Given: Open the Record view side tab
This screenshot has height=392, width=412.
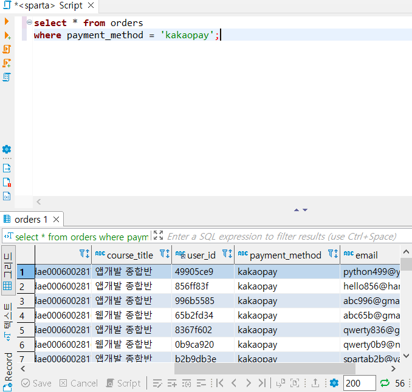Looking at the screenshot, I should tap(8, 371).
